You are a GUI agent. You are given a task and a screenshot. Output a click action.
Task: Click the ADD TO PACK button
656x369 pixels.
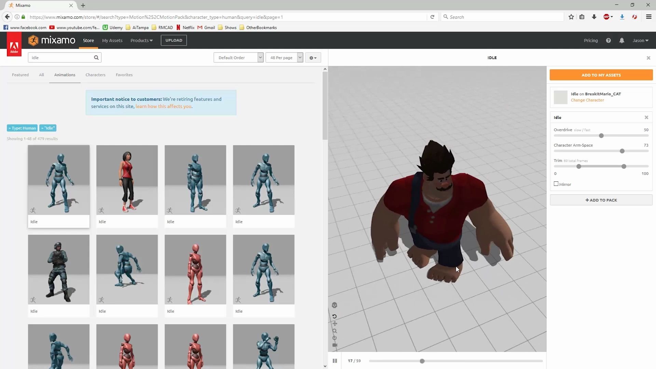click(601, 200)
